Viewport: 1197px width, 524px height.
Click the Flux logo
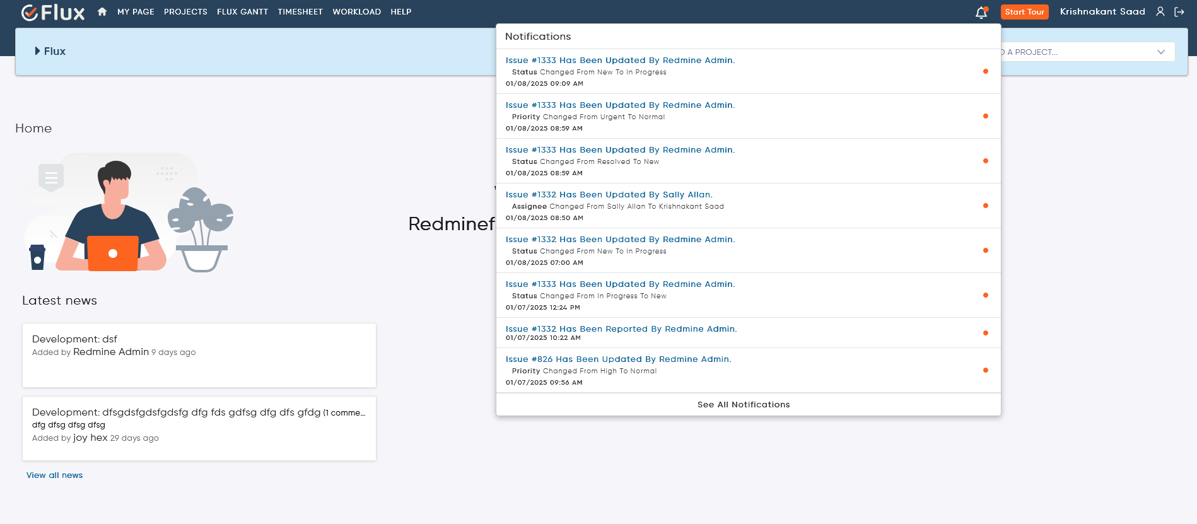53,13
